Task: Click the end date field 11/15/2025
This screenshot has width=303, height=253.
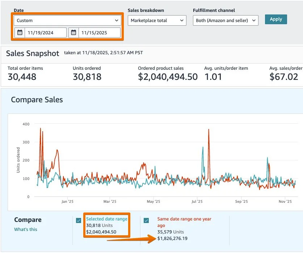Action: click(99, 33)
